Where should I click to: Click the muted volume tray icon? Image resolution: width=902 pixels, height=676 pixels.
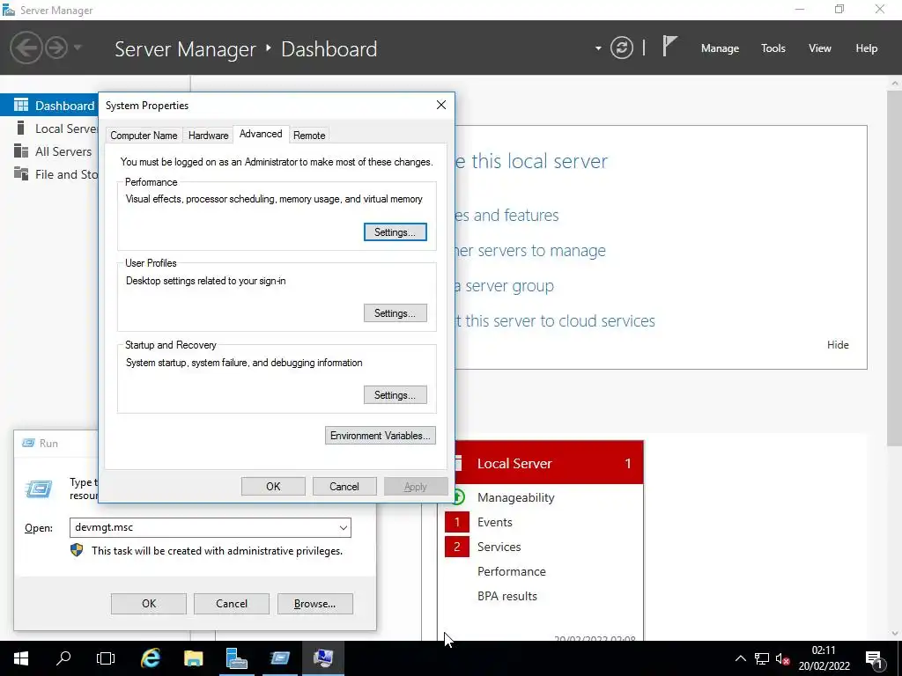click(x=782, y=658)
